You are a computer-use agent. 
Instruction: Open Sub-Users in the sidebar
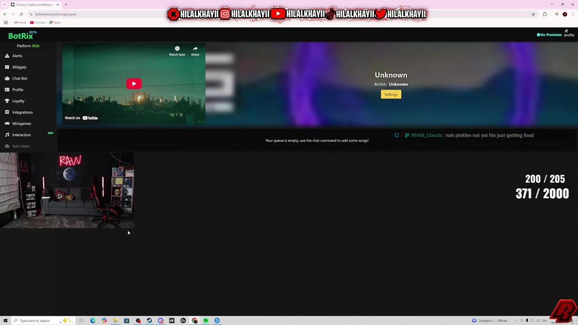(x=21, y=146)
